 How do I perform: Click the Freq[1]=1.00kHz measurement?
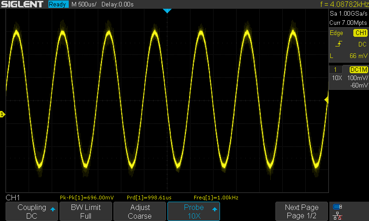tap(216, 198)
